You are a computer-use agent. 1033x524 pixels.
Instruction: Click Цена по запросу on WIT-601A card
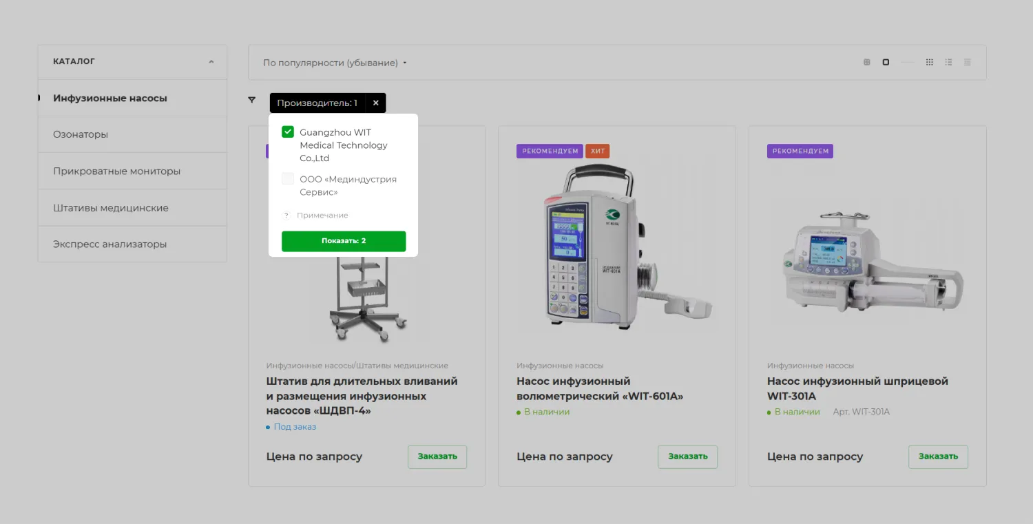pyautogui.click(x=565, y=457)
